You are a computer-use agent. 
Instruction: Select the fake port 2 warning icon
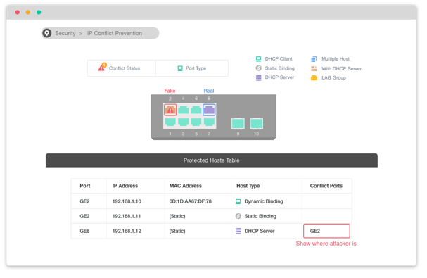170,110
